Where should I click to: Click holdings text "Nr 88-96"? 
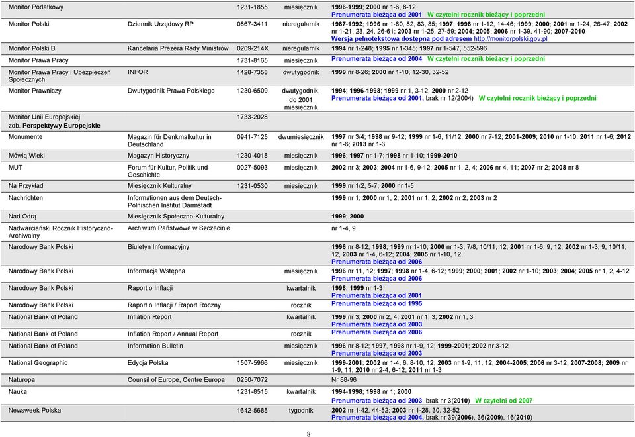[x=344, y=380]
